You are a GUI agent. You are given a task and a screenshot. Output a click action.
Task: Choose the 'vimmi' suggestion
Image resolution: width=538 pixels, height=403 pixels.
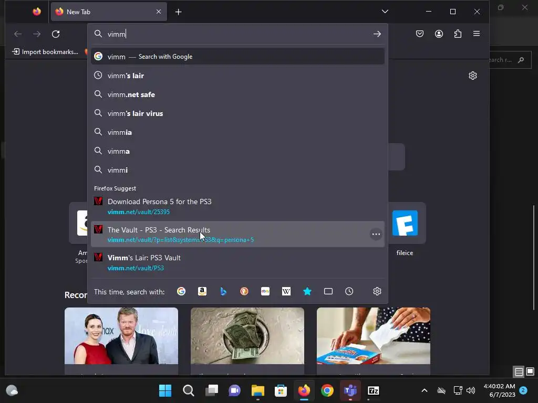point(237,170)
